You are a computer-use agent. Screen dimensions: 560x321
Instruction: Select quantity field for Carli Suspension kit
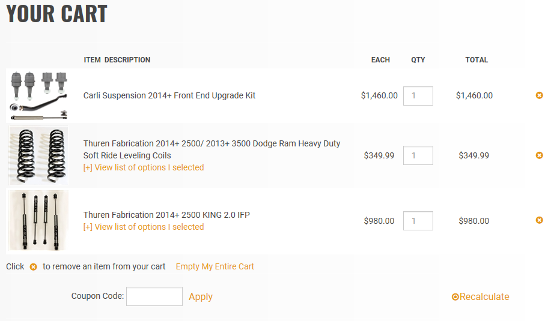click(418, 96)
